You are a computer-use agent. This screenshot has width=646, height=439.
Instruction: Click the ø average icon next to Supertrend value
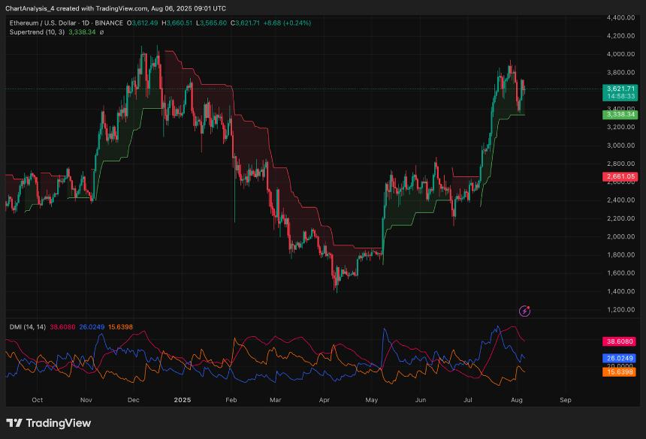point(102,33)
